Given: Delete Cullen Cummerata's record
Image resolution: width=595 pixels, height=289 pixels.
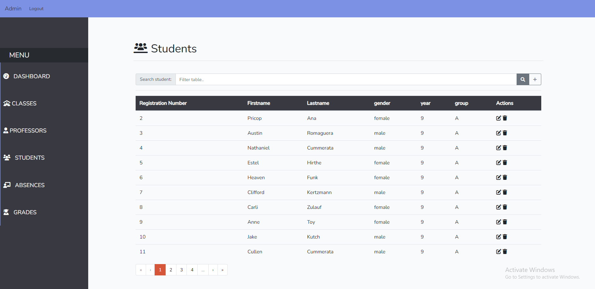Looking at the screenshot, I should 505,251.
